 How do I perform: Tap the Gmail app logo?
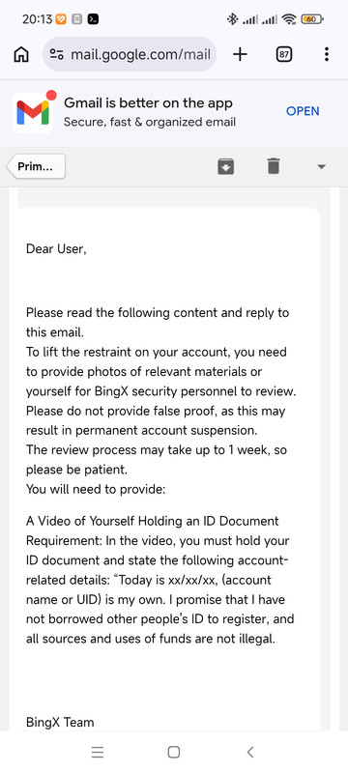33,112
